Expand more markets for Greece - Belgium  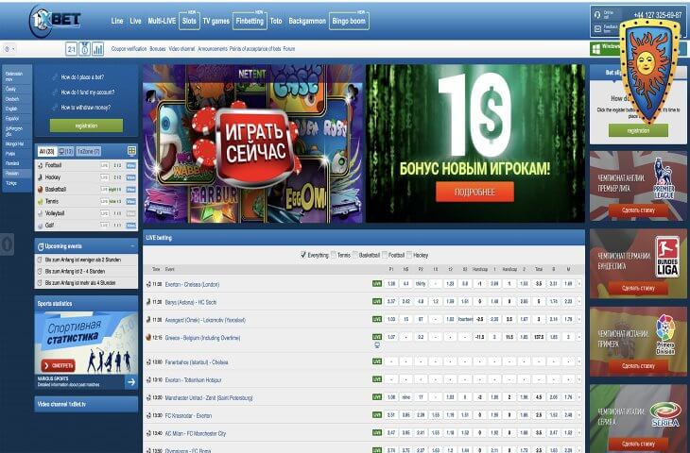pyautogui.click(x=579, y=337)
